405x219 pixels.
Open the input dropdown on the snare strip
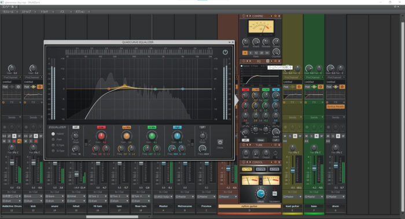tap(55, 196)
